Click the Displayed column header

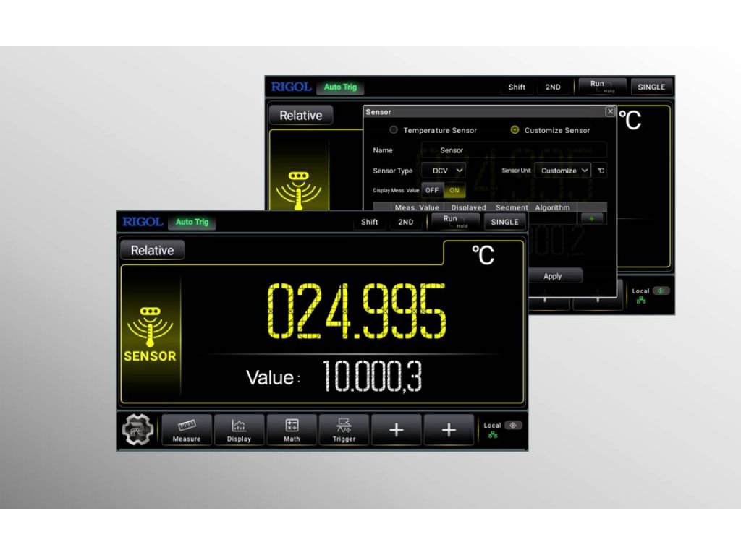pyautogui.click(x=468, y=207)
